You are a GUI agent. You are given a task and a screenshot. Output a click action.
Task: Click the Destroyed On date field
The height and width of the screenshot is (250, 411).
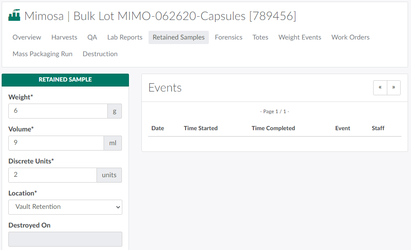click(65, 239)
